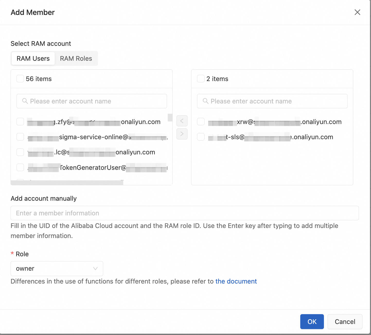Open the Role dropdown showing owner
Viewport: 371px width, 335px height.
[x=57, y=269]
